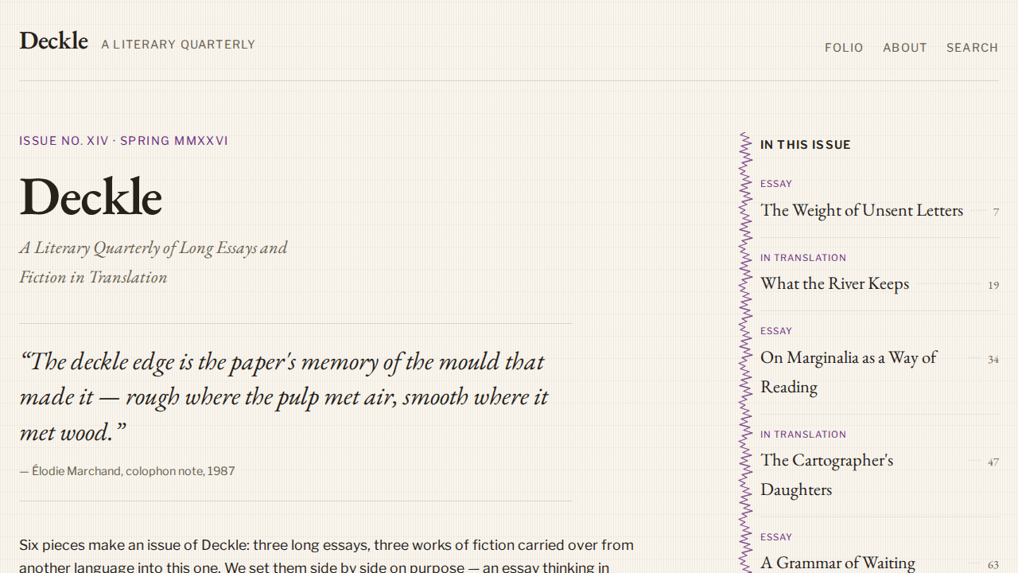1018x573 pixels.
Task: Click the 'In This Issue' sidebar heading
Action: tap(806, 145)
